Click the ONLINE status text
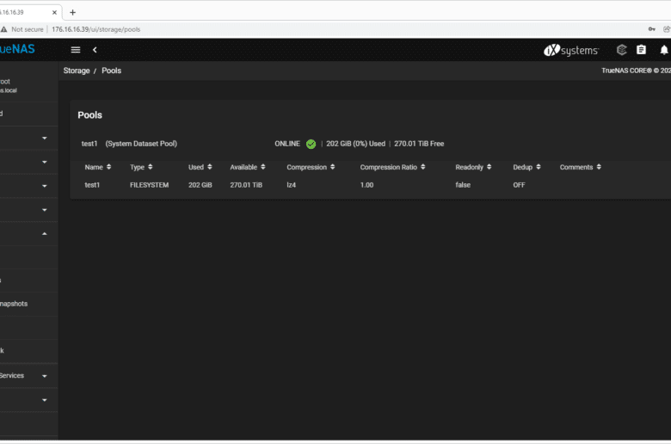The image size is (671, 444). tap(287, 144)
